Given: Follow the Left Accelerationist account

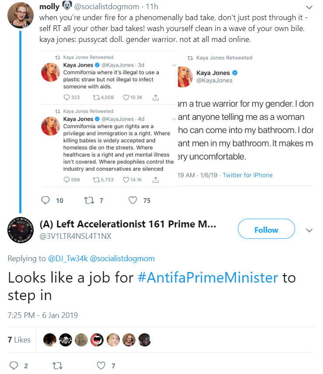Looking at the screenshot, I should tap(266, 229).
